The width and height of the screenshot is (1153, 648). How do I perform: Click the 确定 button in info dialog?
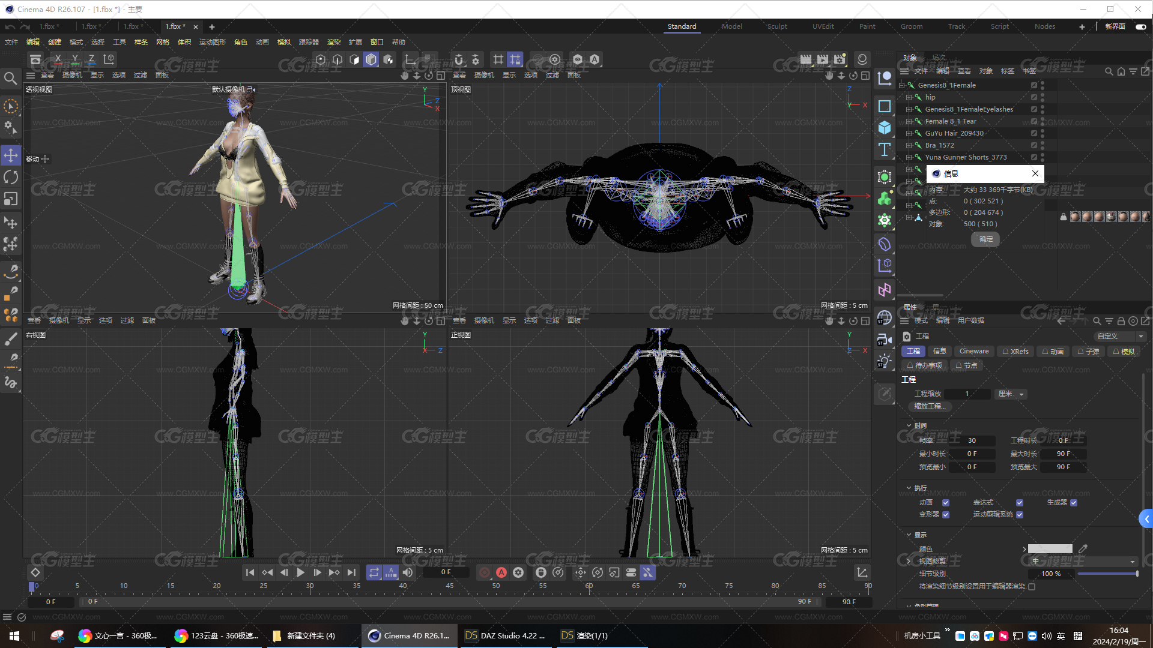985,239
